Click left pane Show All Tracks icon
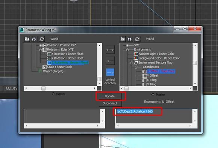This screenshot has width=218, height=148. (x=27, y=39)
